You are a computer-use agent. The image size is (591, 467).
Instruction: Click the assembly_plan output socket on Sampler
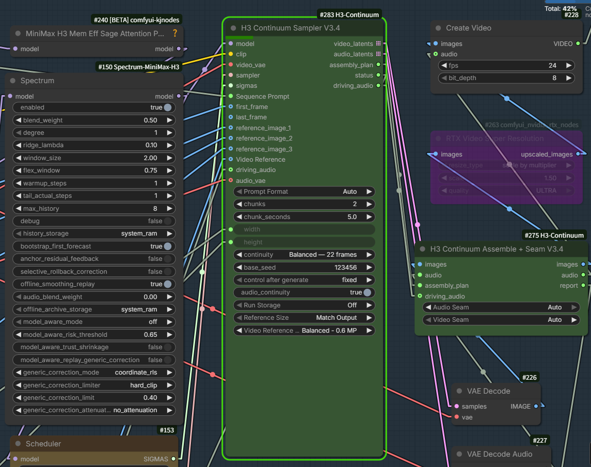point(378,65)
